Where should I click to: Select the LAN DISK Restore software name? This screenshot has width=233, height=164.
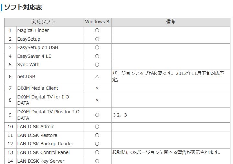(x=37, y=135)
